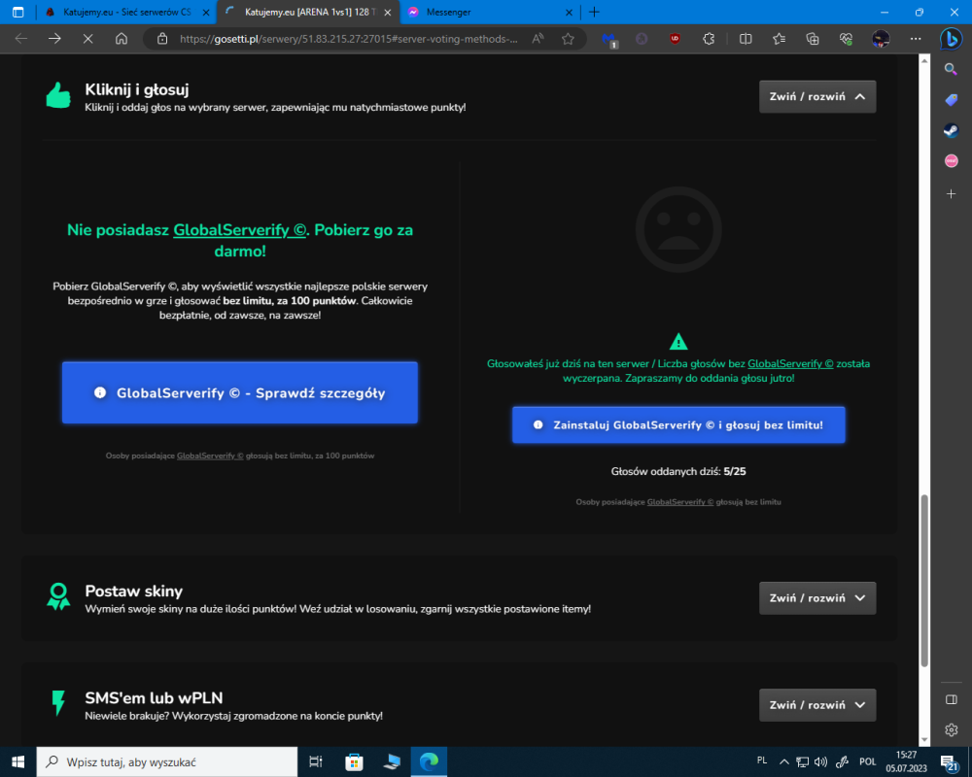Toggle split screen icon in toolbar
Viewport: 972px width, 777px height.
(x=746, y=39)
